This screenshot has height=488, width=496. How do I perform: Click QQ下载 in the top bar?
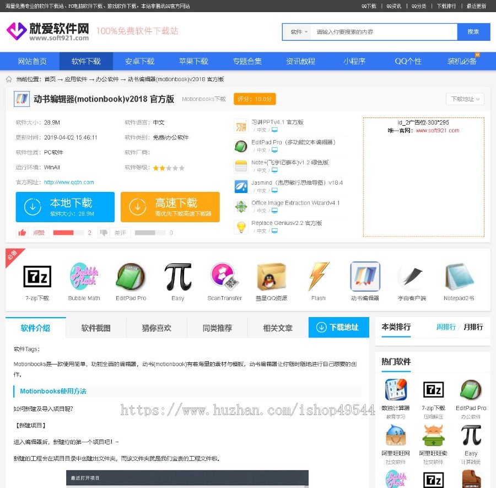[x=369, y=6]
